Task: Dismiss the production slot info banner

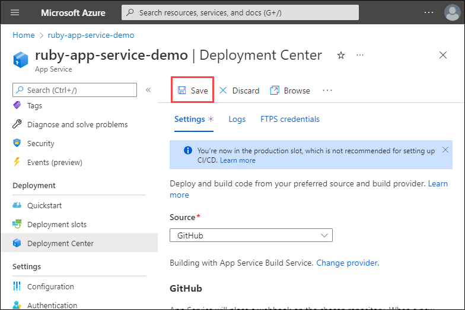Action: [445, 150]
